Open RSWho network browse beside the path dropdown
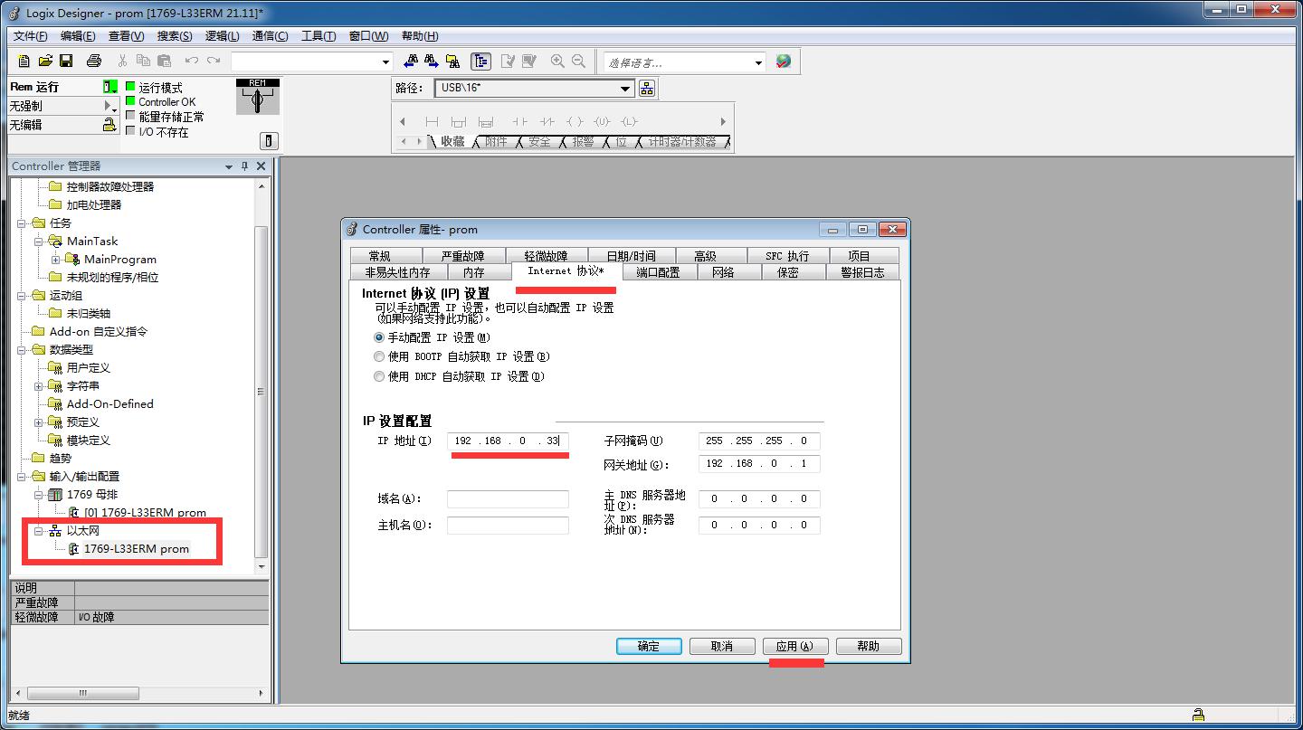This screenshot has width=1303, height=730. point(645,88)
